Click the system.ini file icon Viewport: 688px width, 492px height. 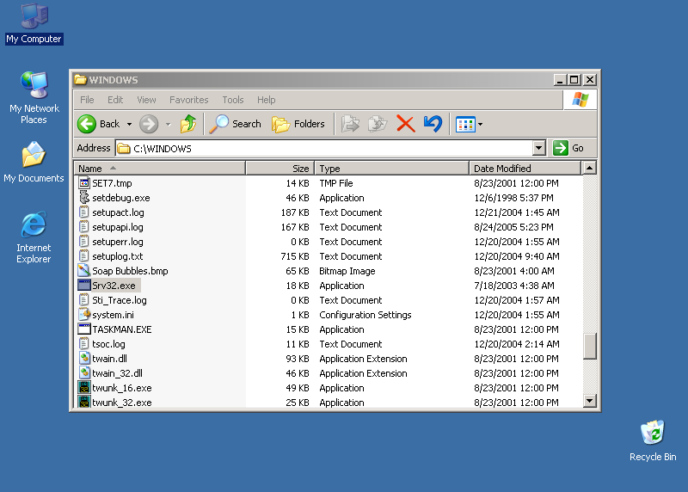pos(83,314)
